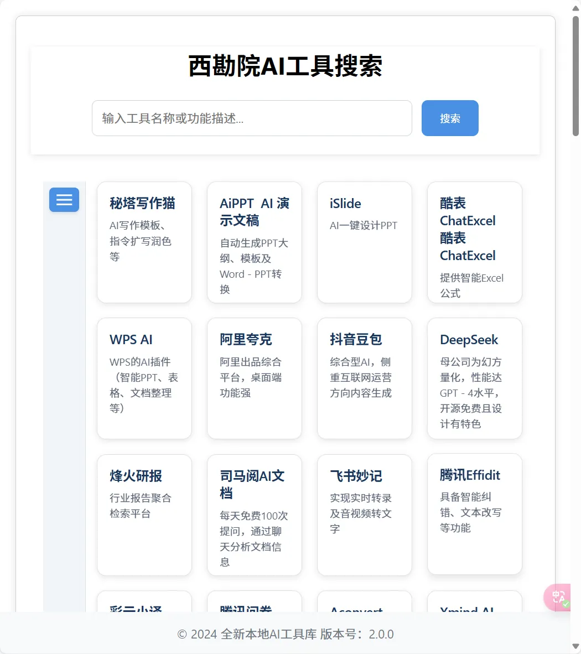Click the page scrollbar thumb
The width and height of the screenshot is (581, 654).
coord(575,75)
